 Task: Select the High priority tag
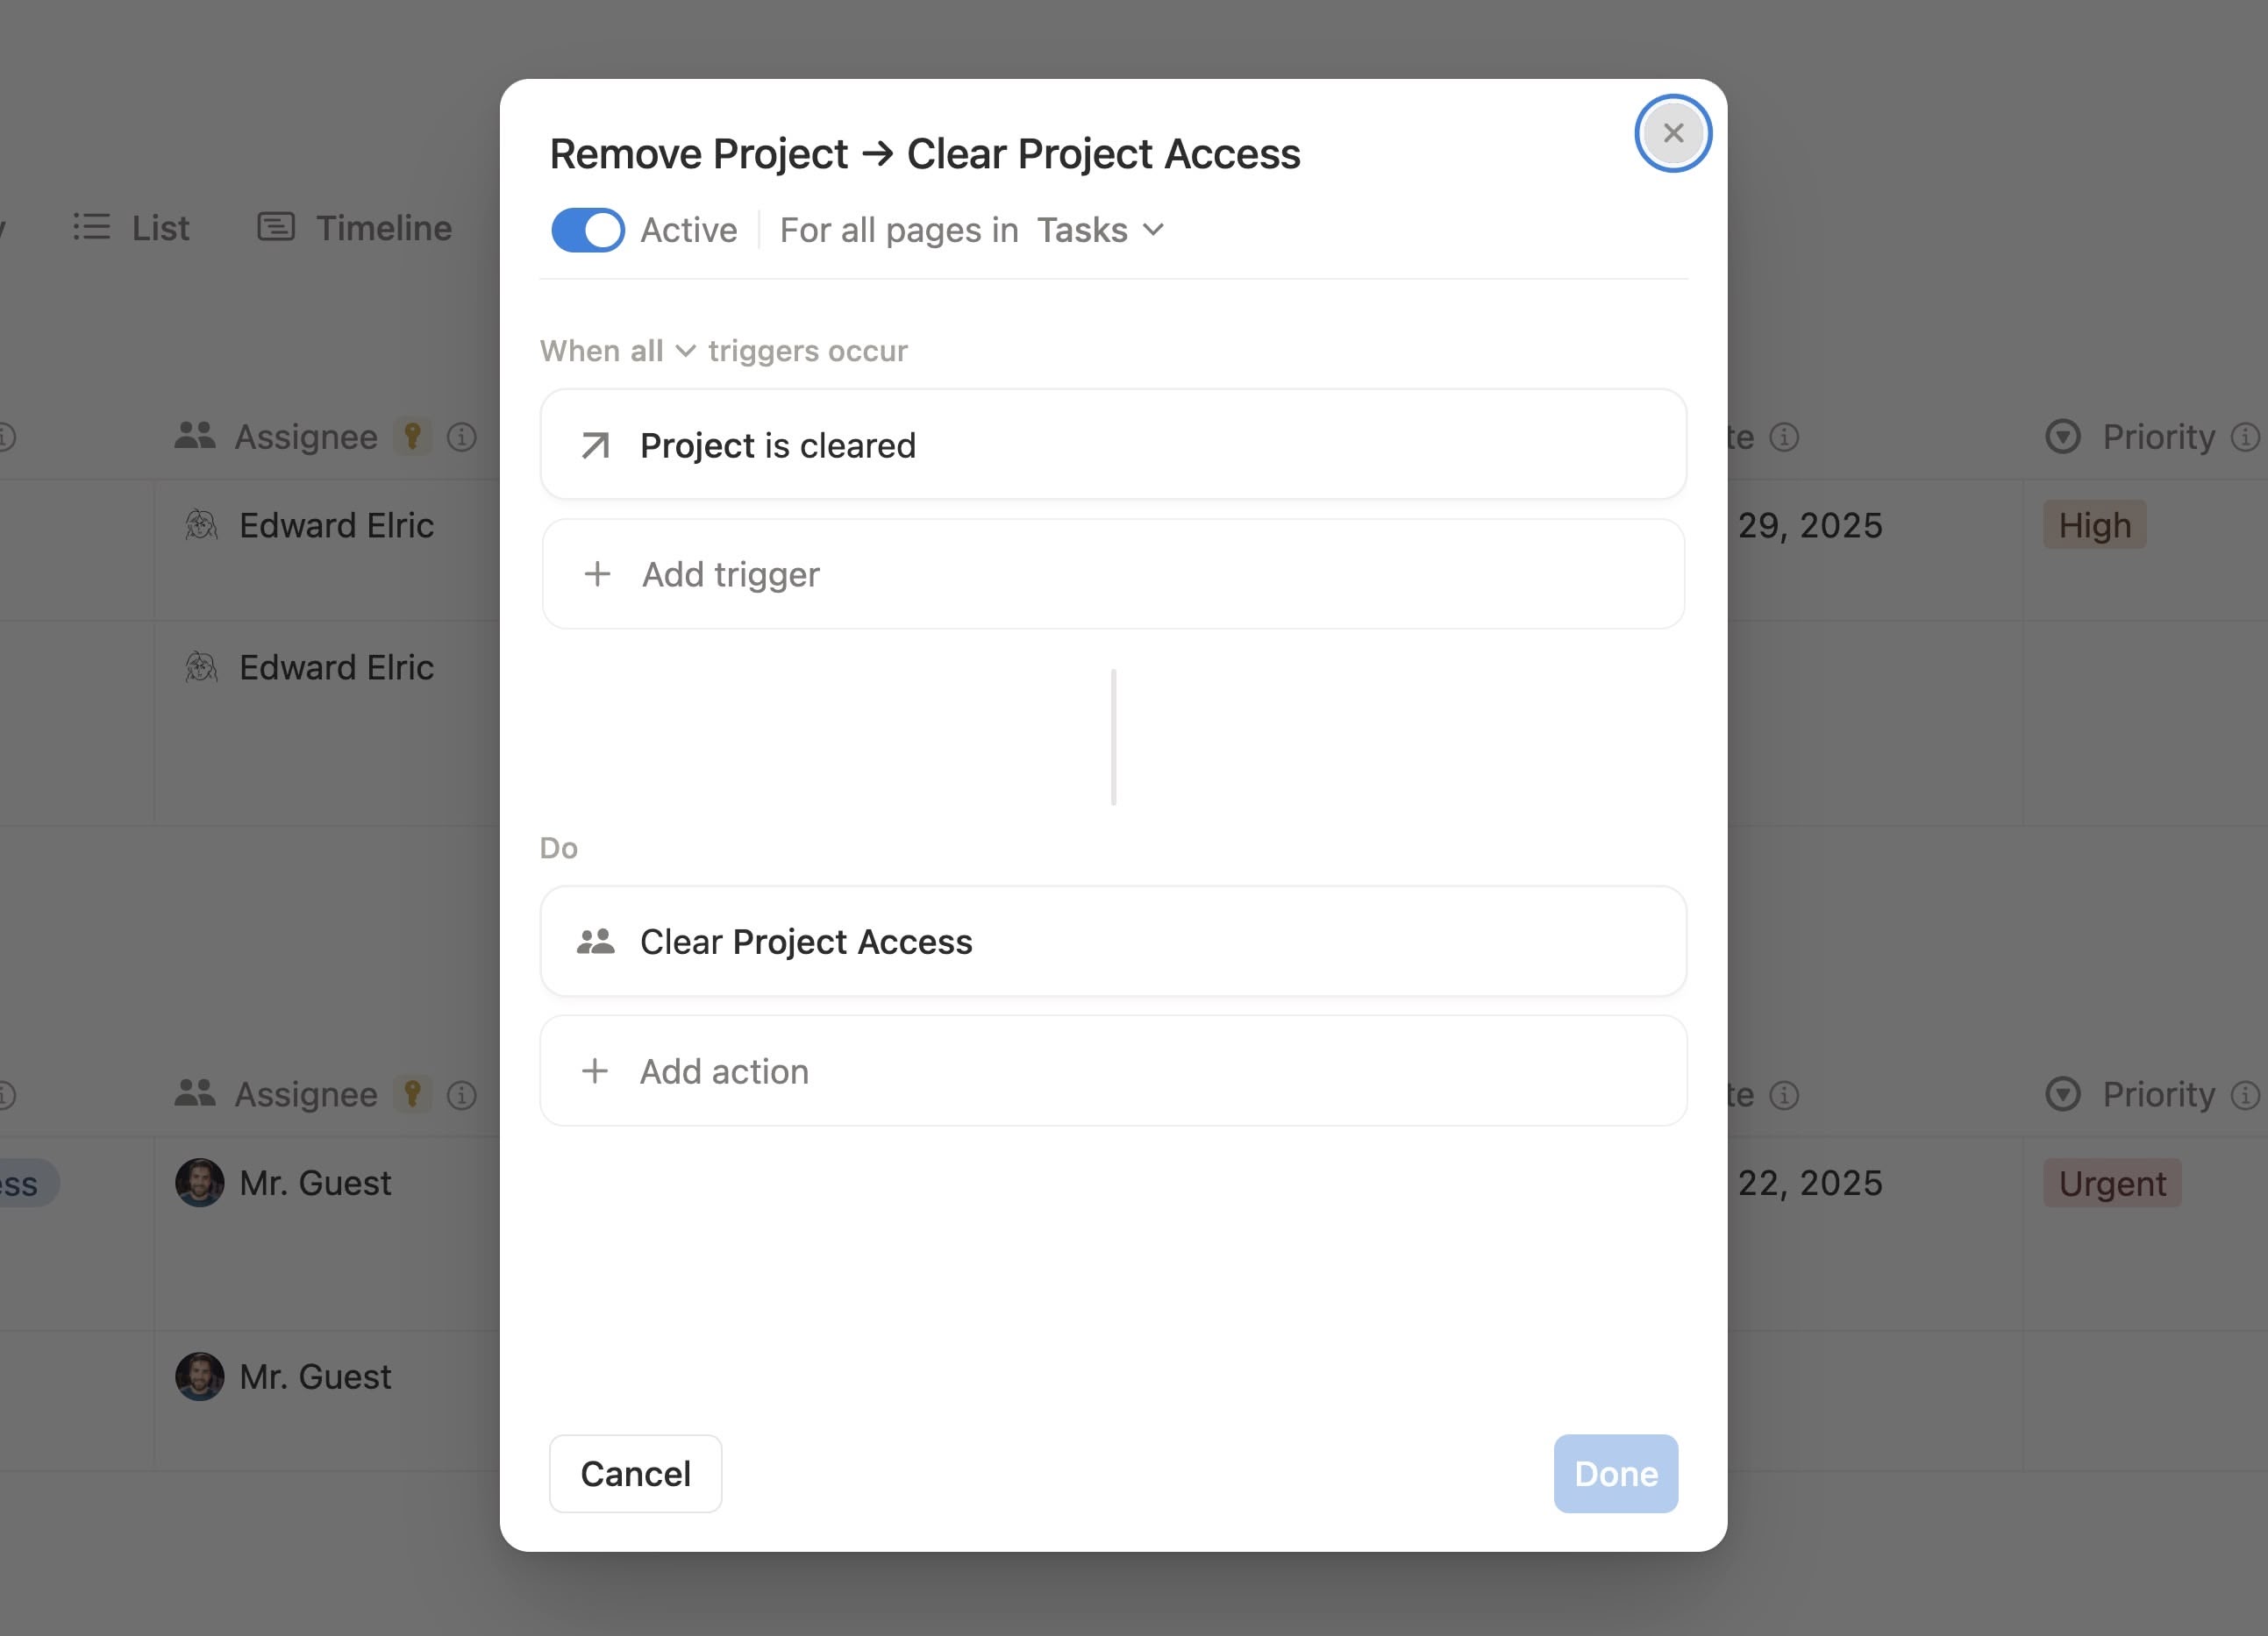[2094, 524]
